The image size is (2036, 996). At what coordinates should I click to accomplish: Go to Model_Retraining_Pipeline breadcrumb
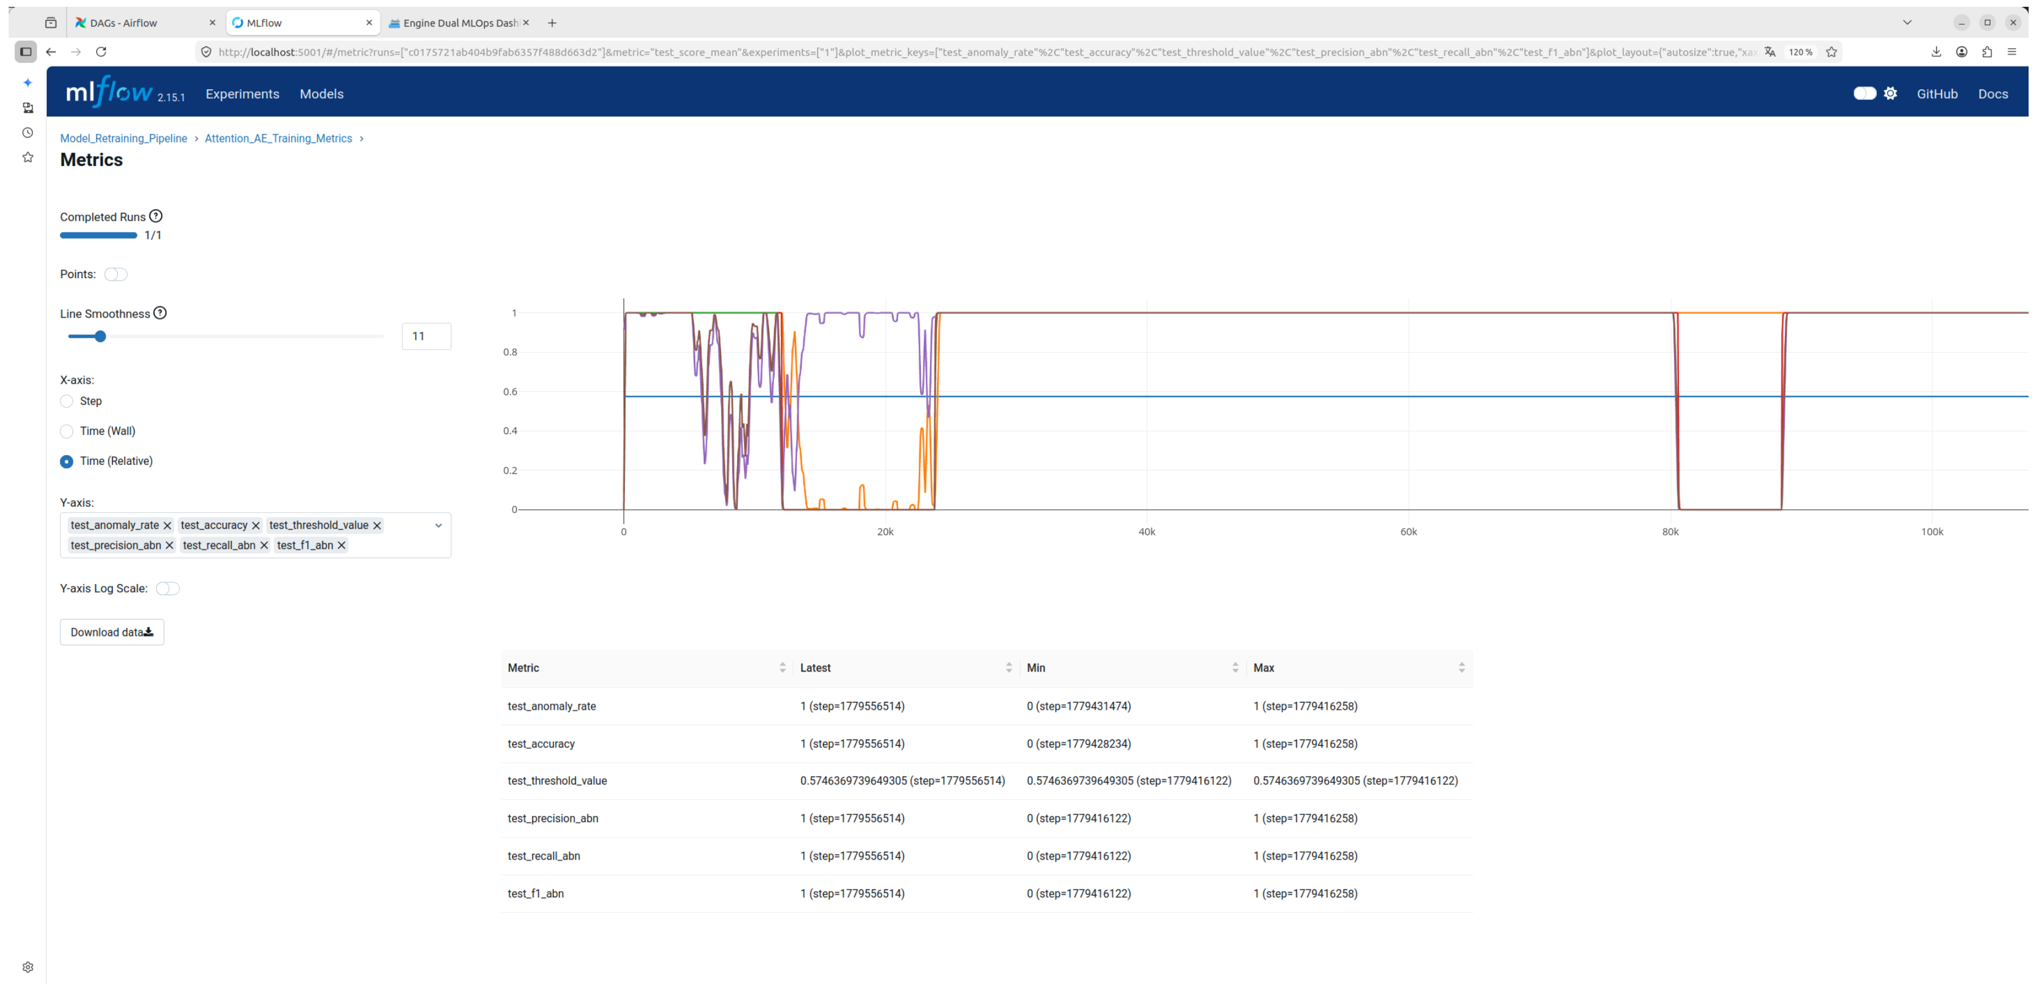[x=123, y=138]
